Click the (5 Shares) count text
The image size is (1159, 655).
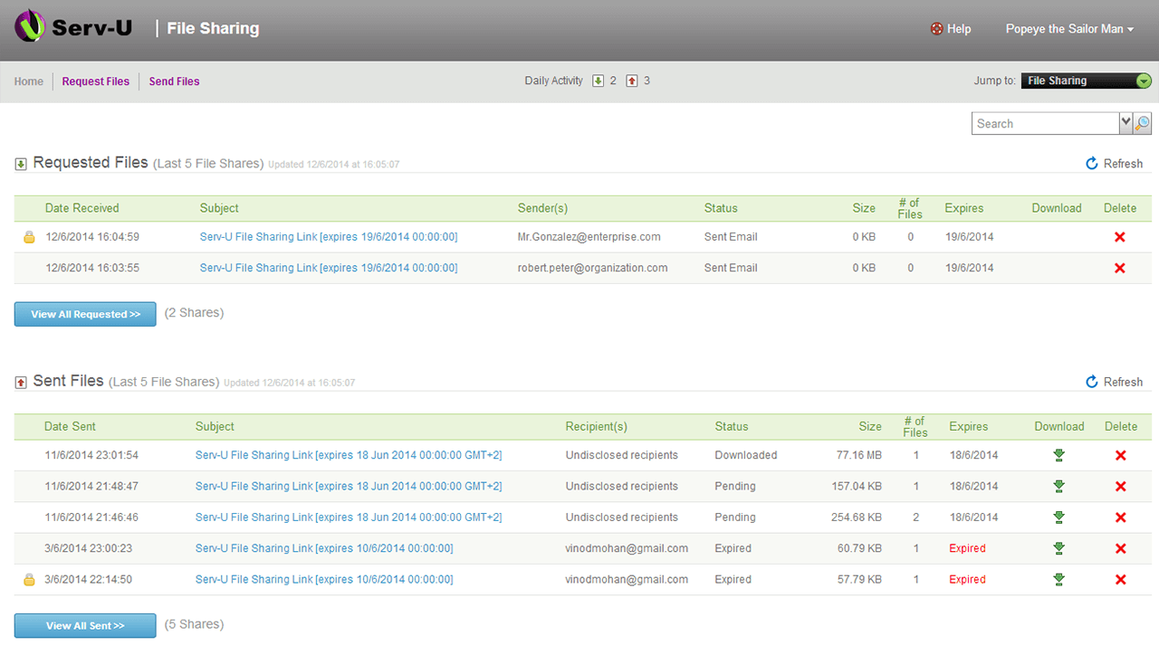pos(194,624)
